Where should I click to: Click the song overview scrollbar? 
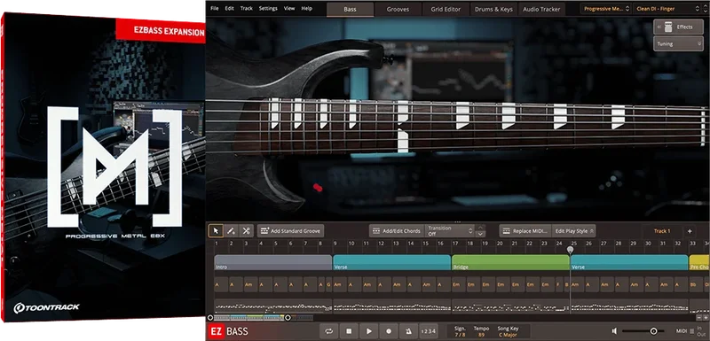(x=248, y=317)
